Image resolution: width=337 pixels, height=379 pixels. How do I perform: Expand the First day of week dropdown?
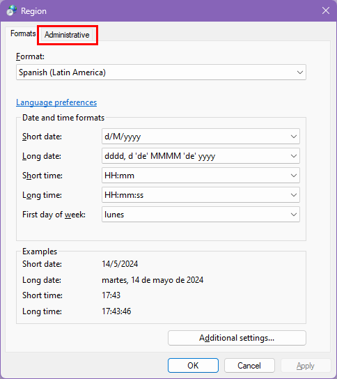coord(201,215)
